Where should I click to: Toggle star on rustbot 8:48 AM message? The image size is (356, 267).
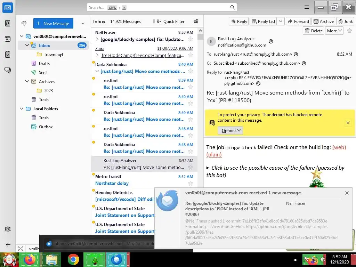point(191,135)
